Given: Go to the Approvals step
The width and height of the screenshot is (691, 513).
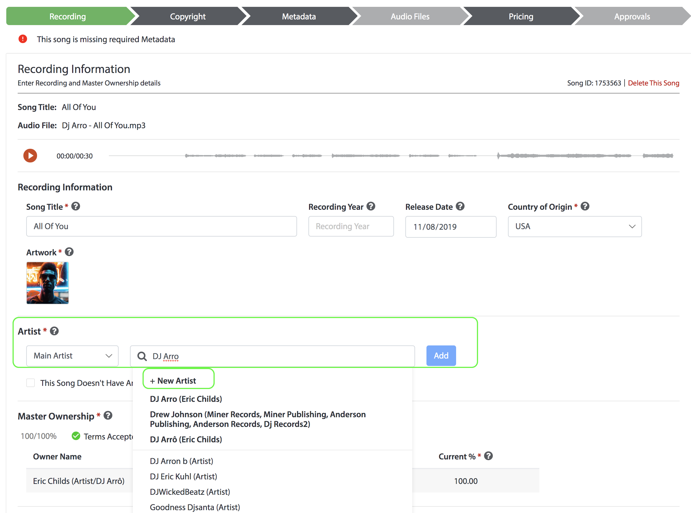Looking at the screenshot, I should tap(632, 16).
